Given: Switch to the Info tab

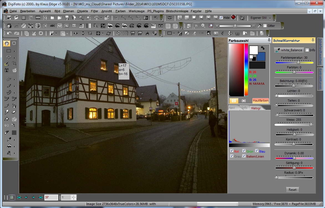Looking at the screenshot, I should (244, 108).
